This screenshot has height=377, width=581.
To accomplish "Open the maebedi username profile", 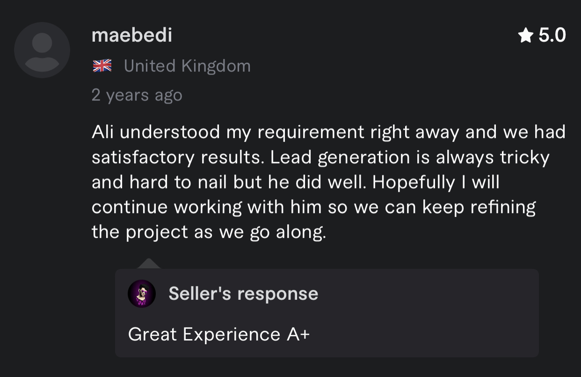I will pyautogui.click(x=132, y=35).
